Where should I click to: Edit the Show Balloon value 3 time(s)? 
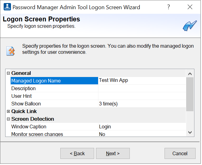142,104
